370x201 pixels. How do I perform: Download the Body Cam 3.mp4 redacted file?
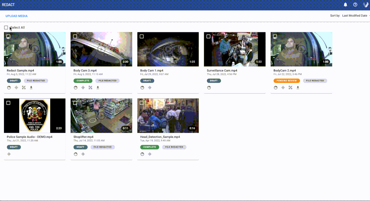point(98,88)
